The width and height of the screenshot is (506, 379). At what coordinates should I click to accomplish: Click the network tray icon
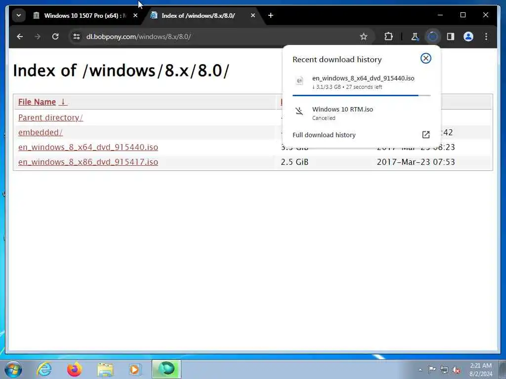tap(444, 370)
